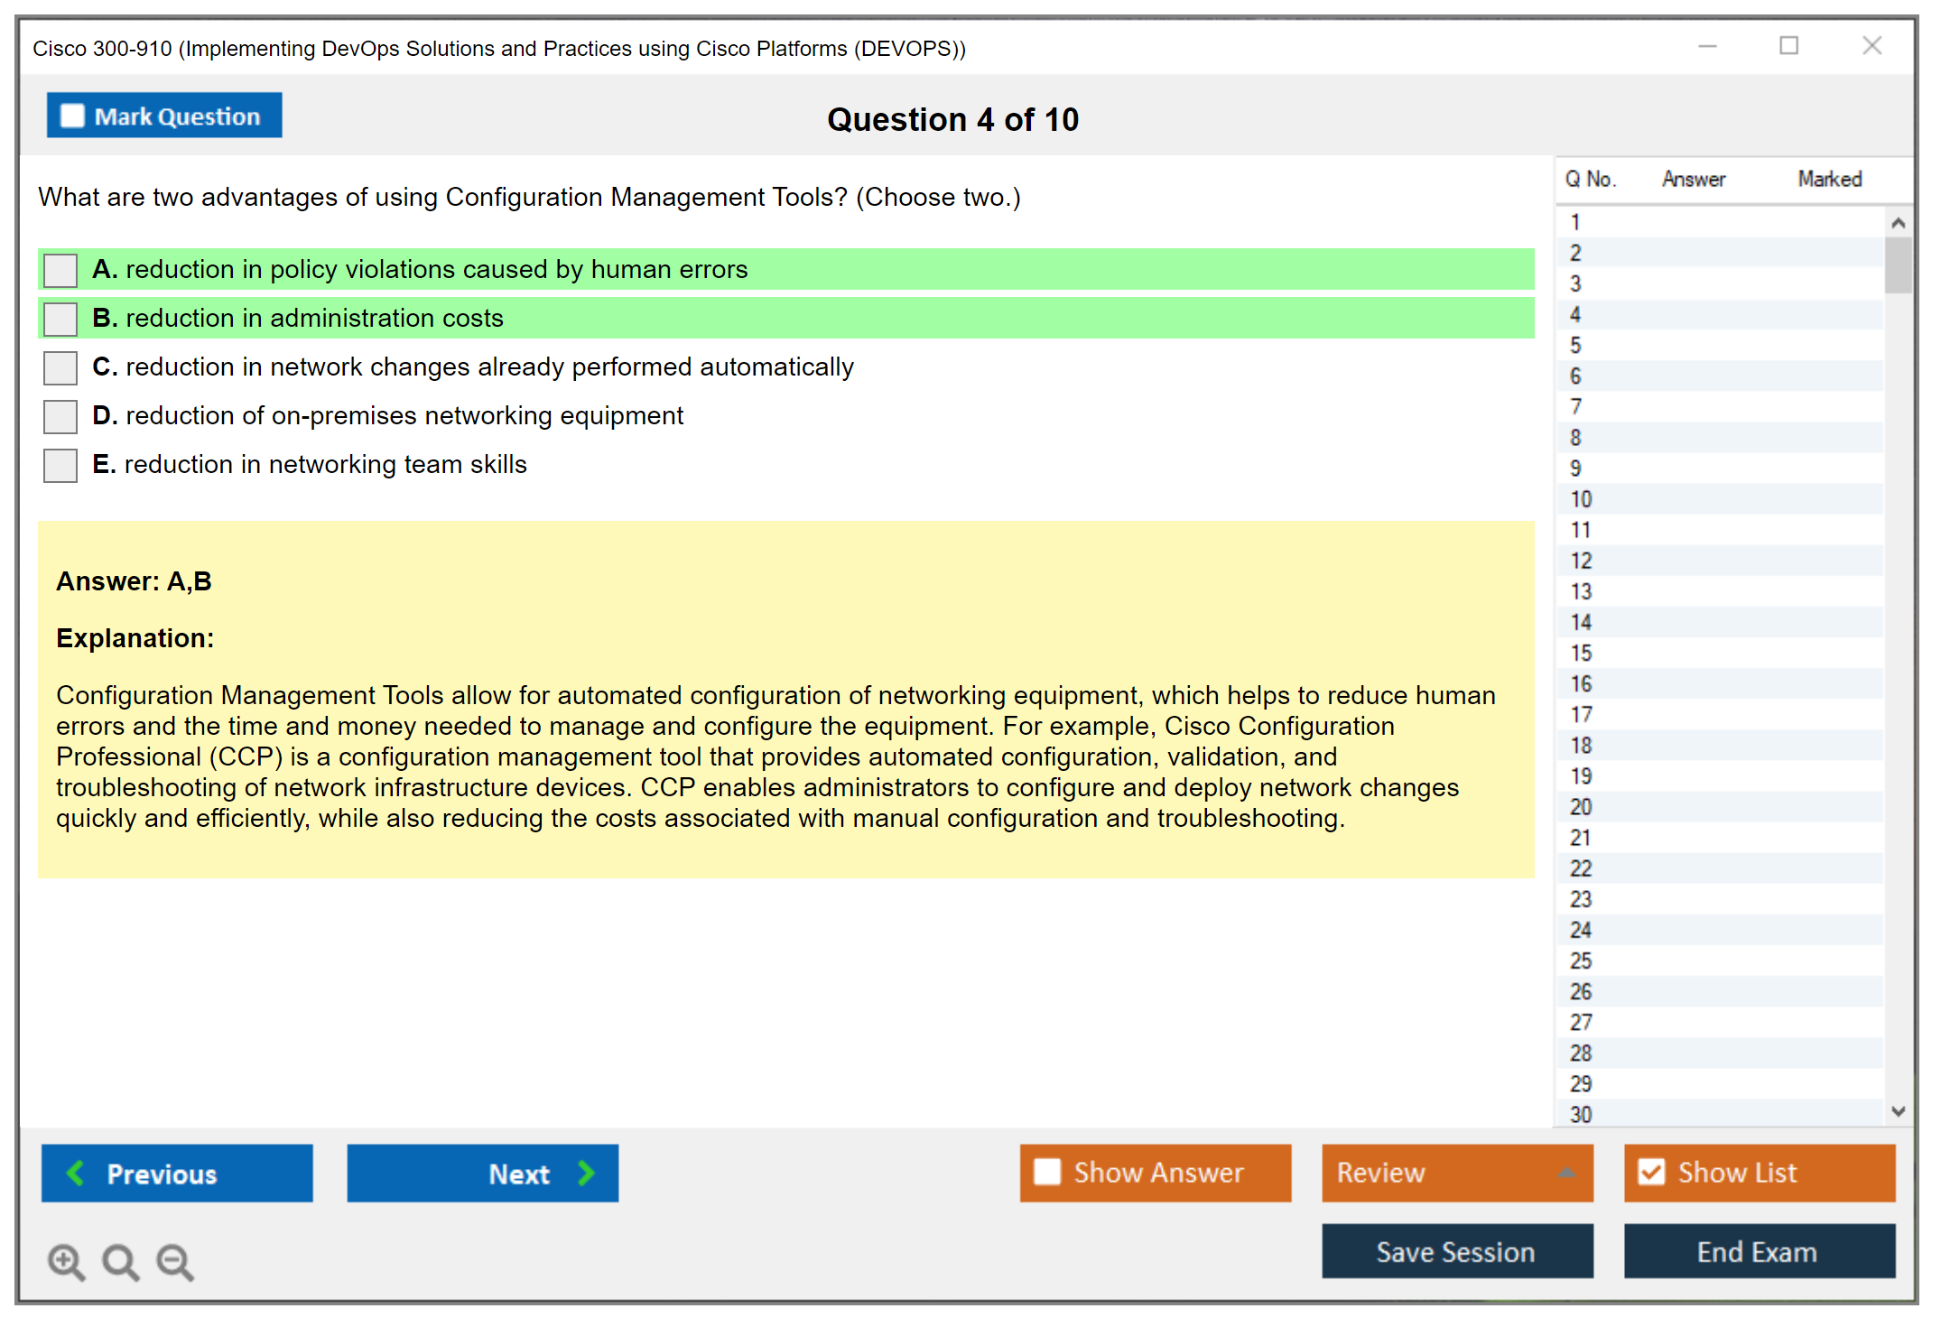The width and height of the screenshot is (1941, 1327).
Task: Click the green left arrow on Previous
Action: (x=76, y=1174)
